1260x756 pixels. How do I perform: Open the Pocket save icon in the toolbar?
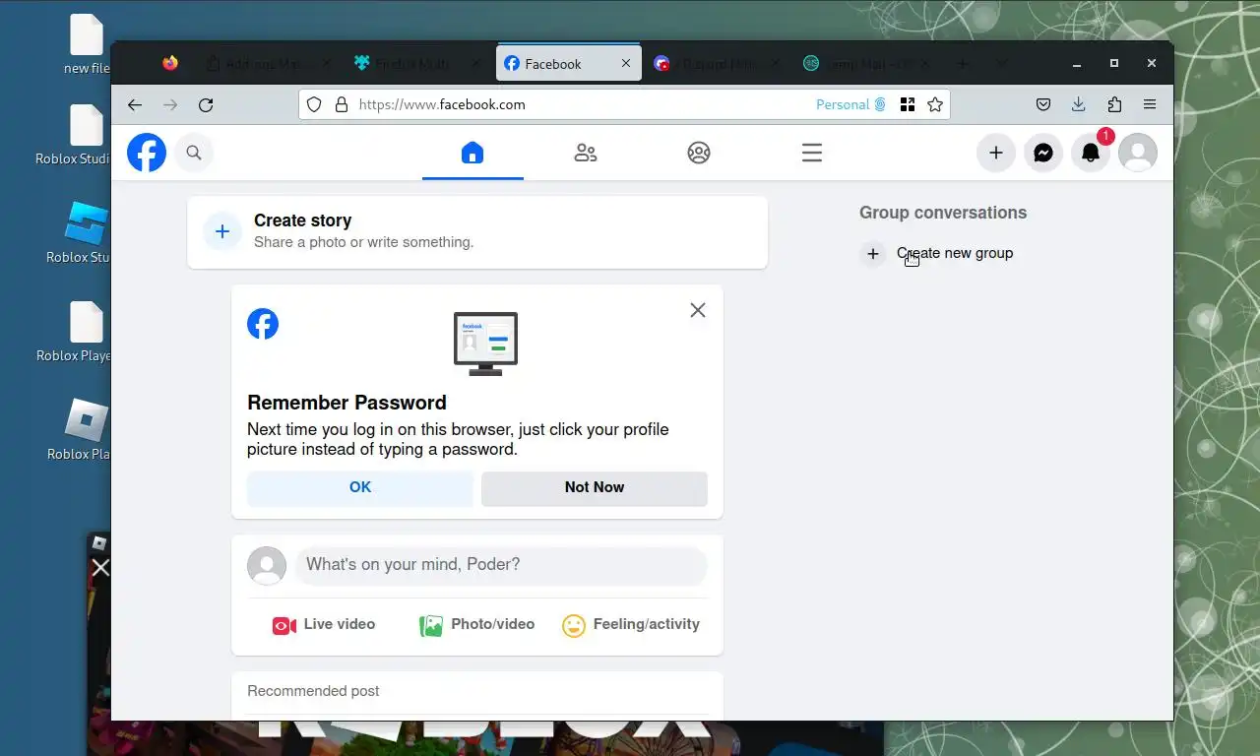click(1043, 104)
